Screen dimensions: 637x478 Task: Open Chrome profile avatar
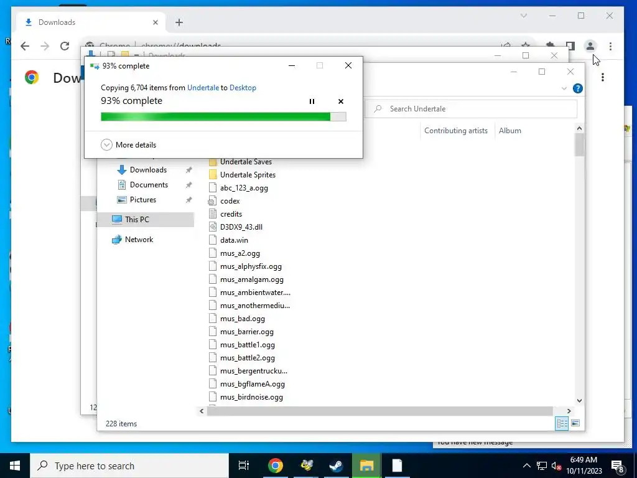(590, 46)
